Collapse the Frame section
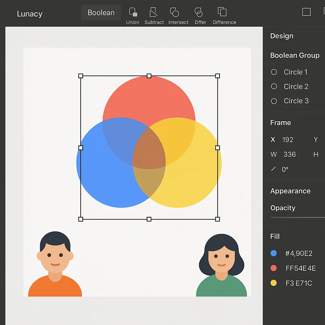 pyautogui.click(x=280, y=123)
